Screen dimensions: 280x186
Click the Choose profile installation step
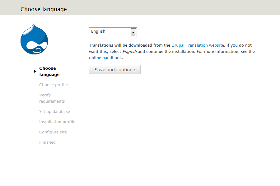click(x=54, y=85)
